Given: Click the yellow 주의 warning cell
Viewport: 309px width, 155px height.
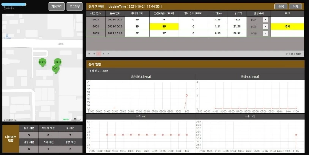Looking at the screenshot, I should coord(287,27).
